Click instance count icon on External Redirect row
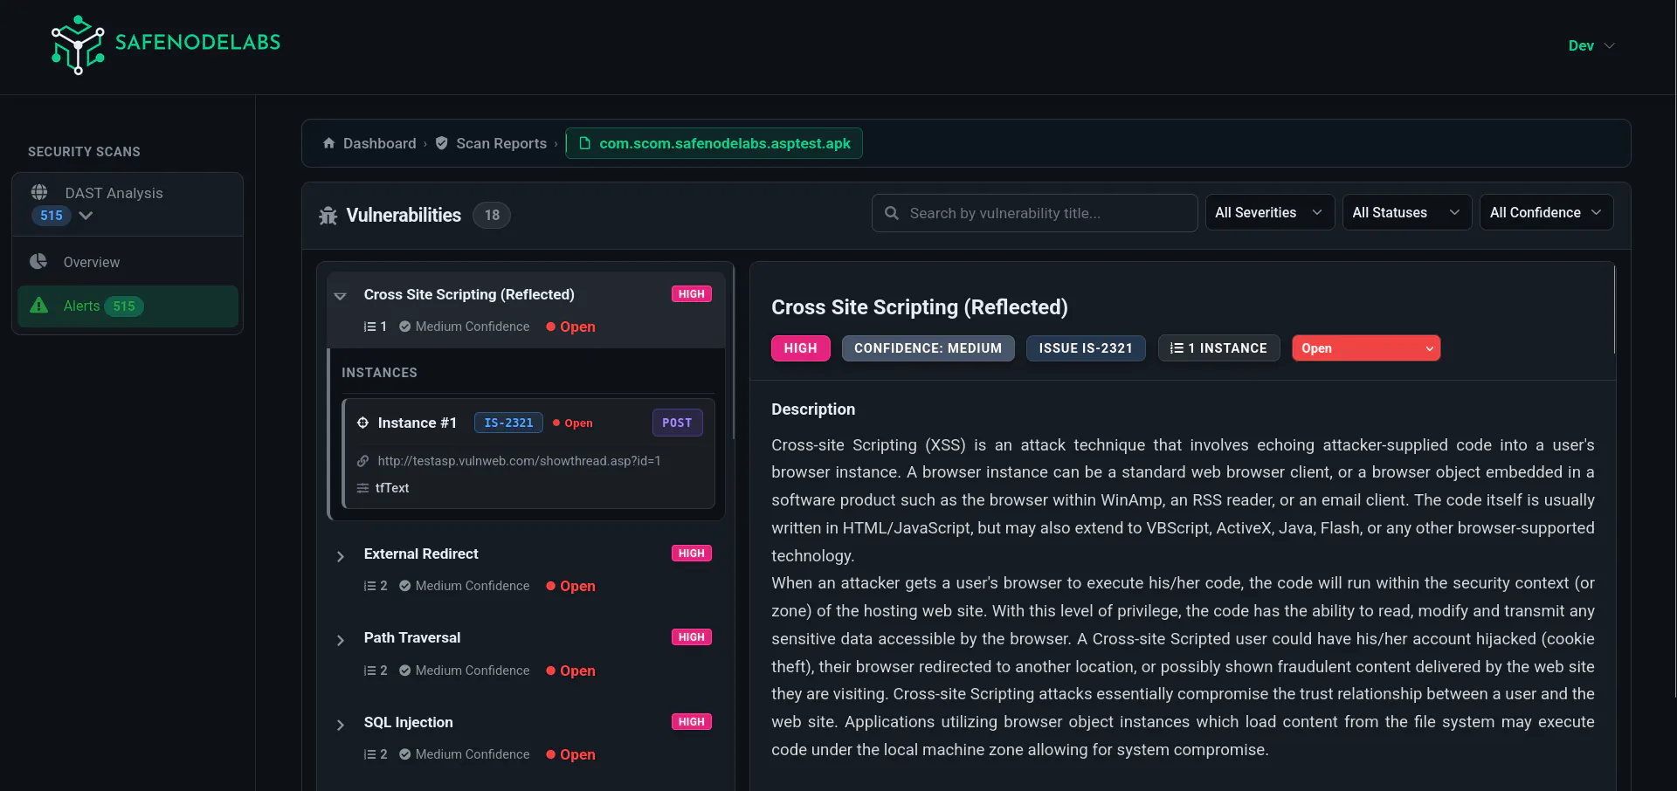Screen dimensions: 1677x791 coord(370,586)
